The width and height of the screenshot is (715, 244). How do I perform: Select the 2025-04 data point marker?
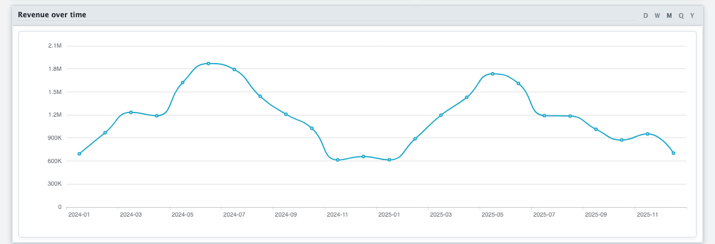tap(467, 97)
